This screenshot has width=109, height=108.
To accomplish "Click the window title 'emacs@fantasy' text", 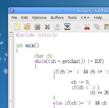I will click(x=93, y=11).
